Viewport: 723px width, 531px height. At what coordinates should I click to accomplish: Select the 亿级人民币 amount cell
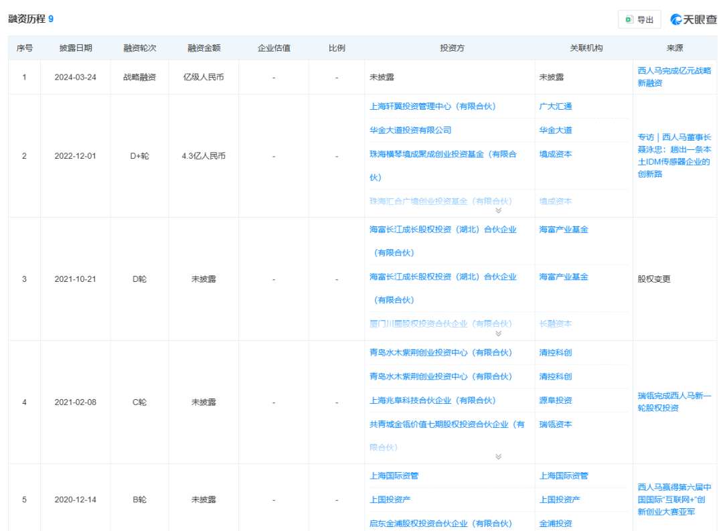click(204, 77)
